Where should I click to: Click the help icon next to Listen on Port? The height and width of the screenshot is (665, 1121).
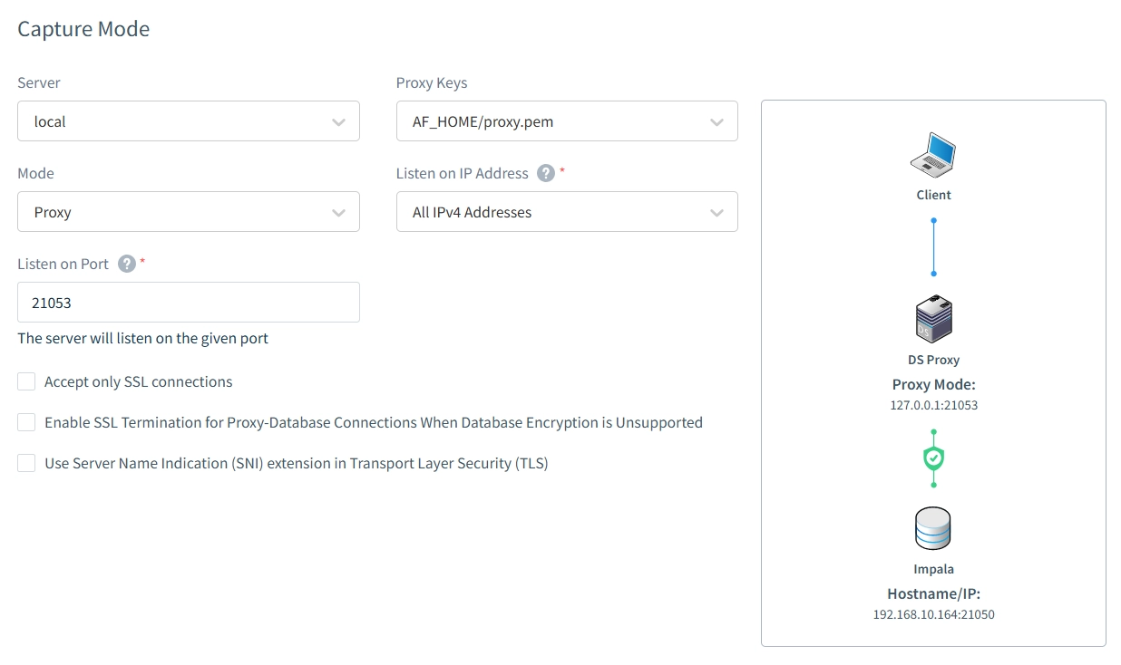127,264
